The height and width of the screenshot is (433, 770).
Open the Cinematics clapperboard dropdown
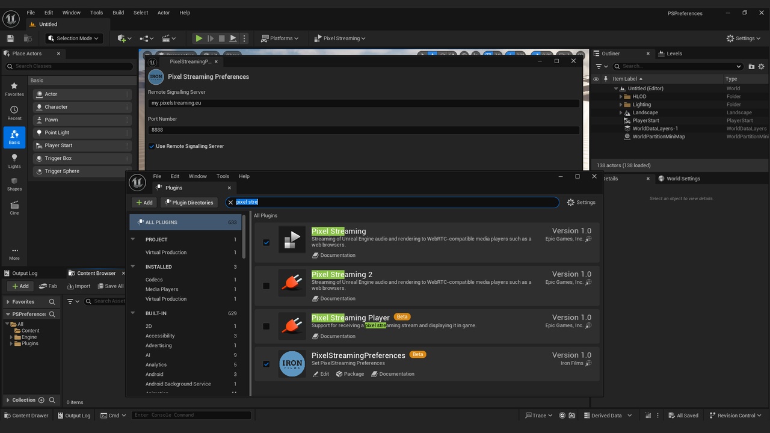tap(169, 38)
